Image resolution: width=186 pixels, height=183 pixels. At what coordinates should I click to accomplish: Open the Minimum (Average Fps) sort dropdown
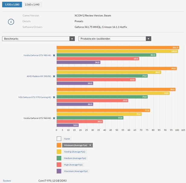[x=77, y=145]
